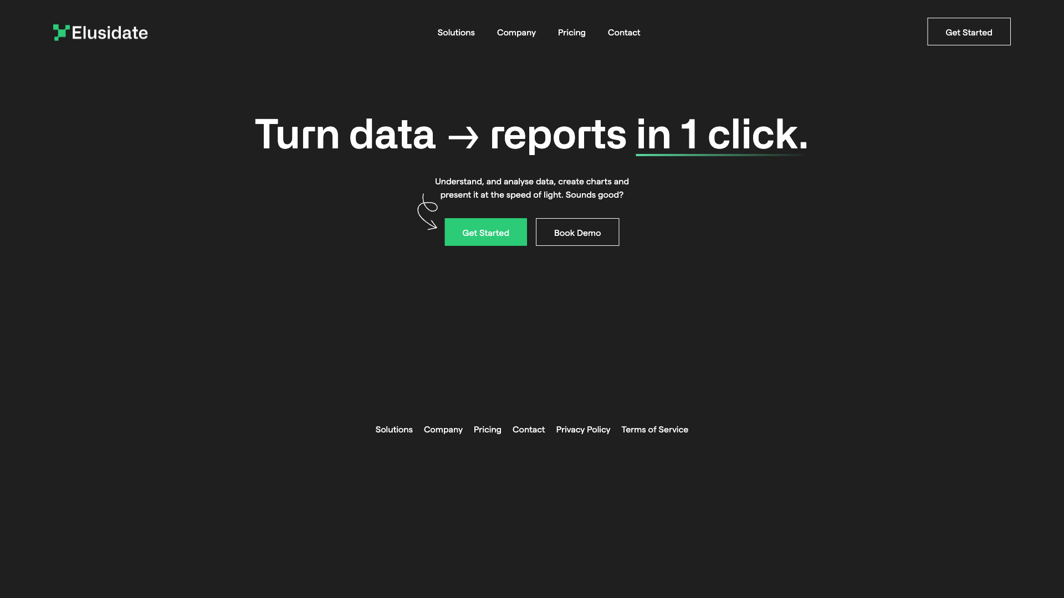The height and width of the screenshot is (598, 1064).
Task: Open the Company navigation menu
Action: coord(516,32)
